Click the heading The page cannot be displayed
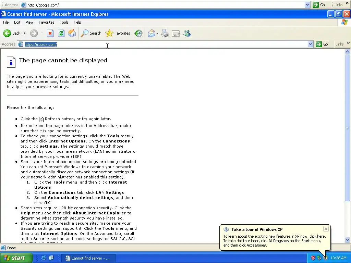 pyautogui.click(x=63, y=60)
